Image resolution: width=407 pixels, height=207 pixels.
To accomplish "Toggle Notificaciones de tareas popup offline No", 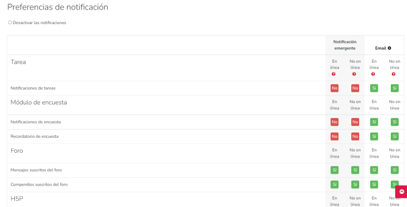I will coord(355,88).
